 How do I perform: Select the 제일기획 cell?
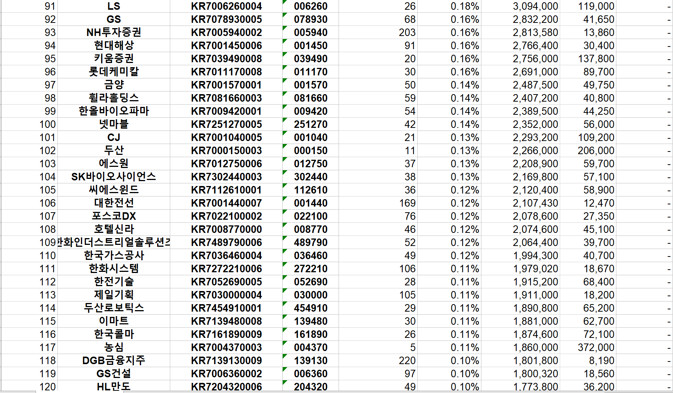click(x=114, y=295)
